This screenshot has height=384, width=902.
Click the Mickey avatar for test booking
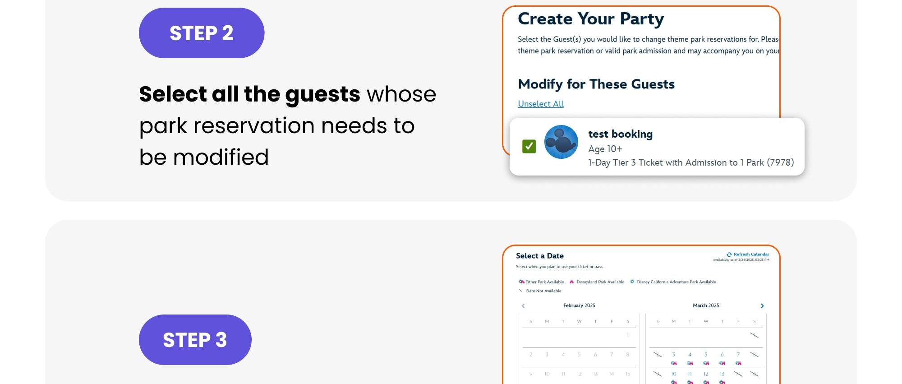pos(561,142)
